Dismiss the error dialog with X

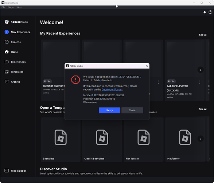pos(147,66)
